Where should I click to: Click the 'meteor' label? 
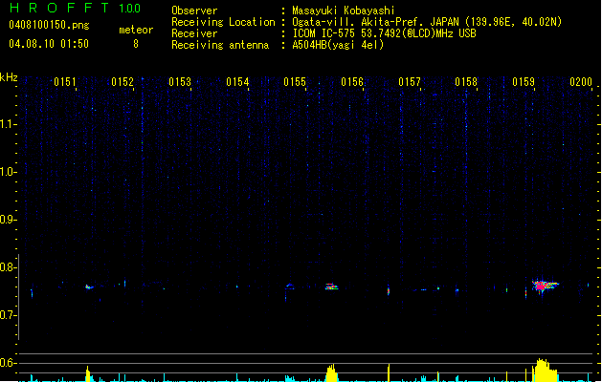click(x=136, y=30)
